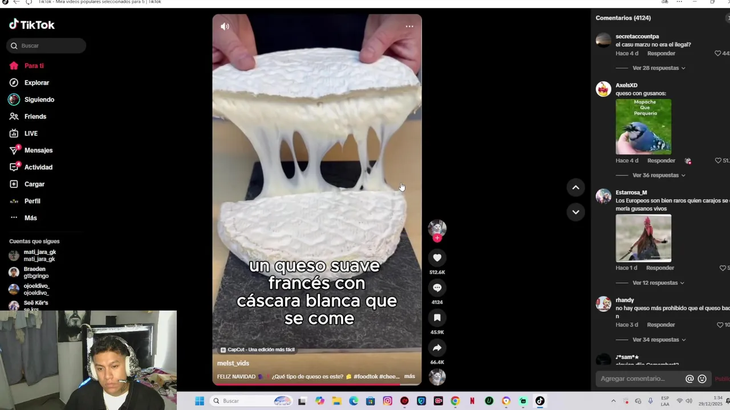Go to next video with down chevron
Screen dimensions: 730x410
tap(575, 212)
